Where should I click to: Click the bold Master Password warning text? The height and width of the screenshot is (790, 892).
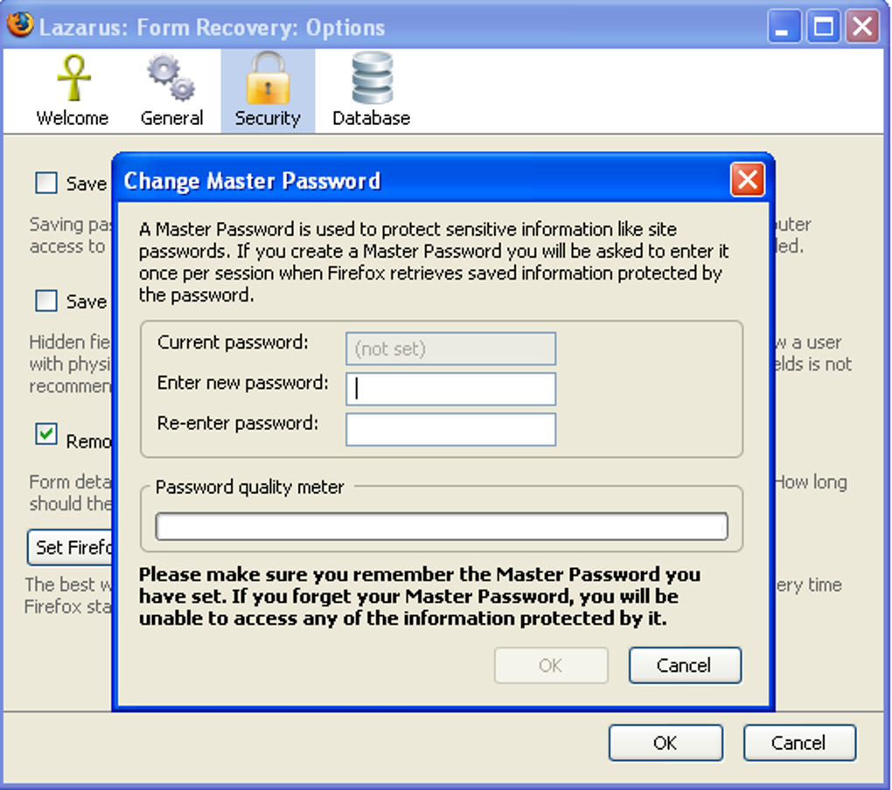click(x=420, y=596)
